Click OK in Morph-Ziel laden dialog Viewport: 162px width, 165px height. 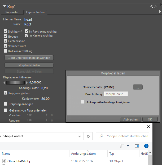(150, 119)
